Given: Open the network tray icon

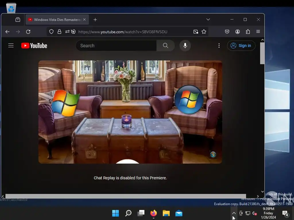Looking at the screenshot, I should pyautogui.click(x=248, y=213).
